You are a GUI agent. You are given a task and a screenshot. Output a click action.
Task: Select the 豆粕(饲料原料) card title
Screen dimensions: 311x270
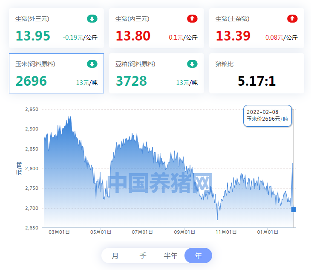[x=135, y=64]
